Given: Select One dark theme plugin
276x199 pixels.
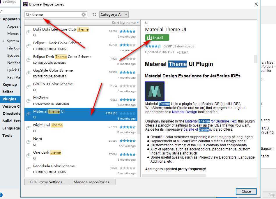Looking at the screenshot, I should tap(81, 155).
